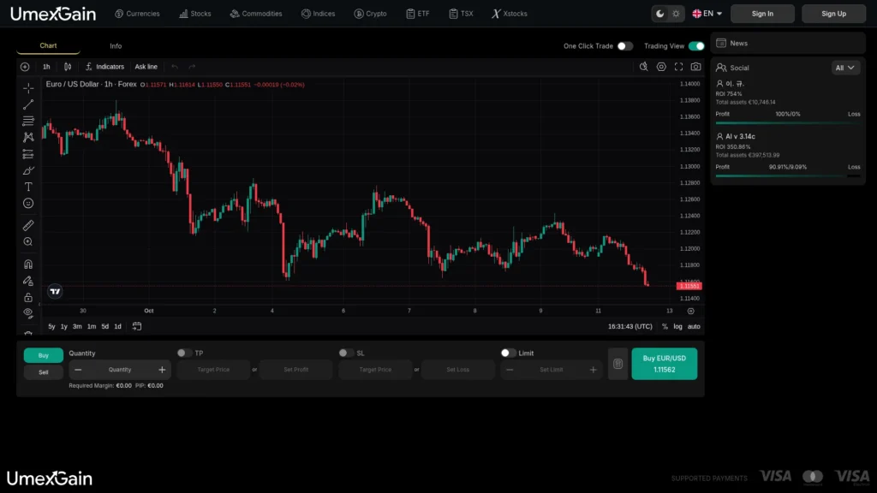Open the ETF menu
Image resolution: width=877 pixels, height=493 pixels.
(418, 14)
